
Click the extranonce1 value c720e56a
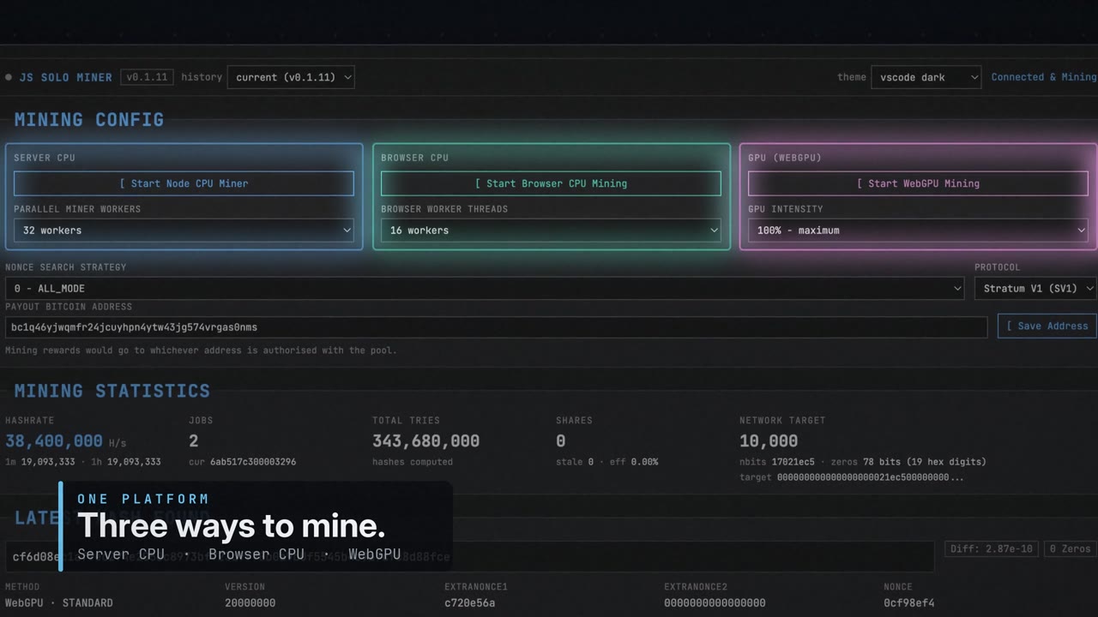point(470,603)
